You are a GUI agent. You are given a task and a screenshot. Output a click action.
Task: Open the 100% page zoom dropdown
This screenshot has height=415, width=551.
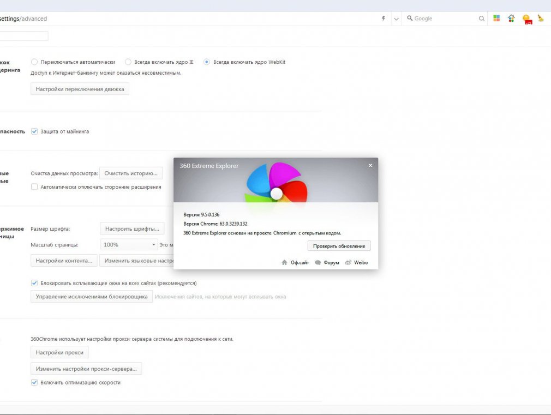pyautogui.click(x=129, y=244)
